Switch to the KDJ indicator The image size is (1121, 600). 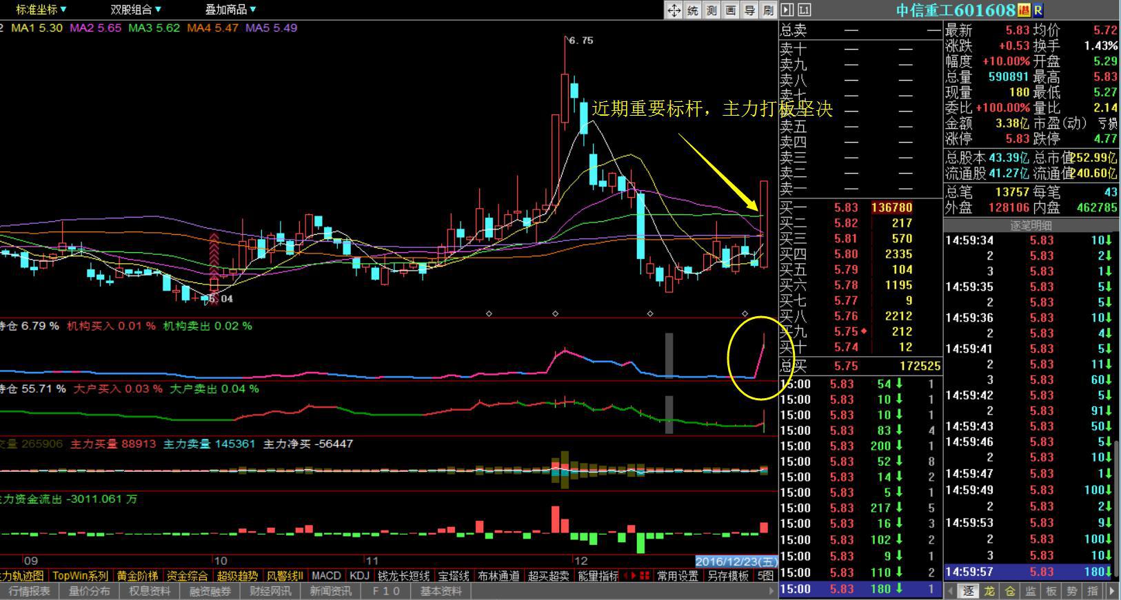(359, 576)
